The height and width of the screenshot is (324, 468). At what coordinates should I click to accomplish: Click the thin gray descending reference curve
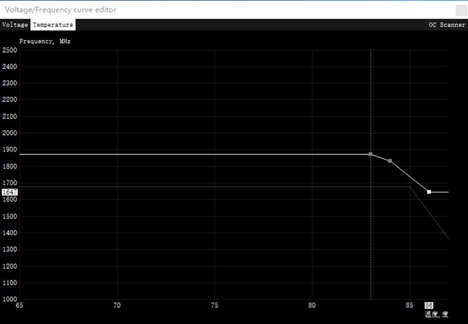point(431,214)
